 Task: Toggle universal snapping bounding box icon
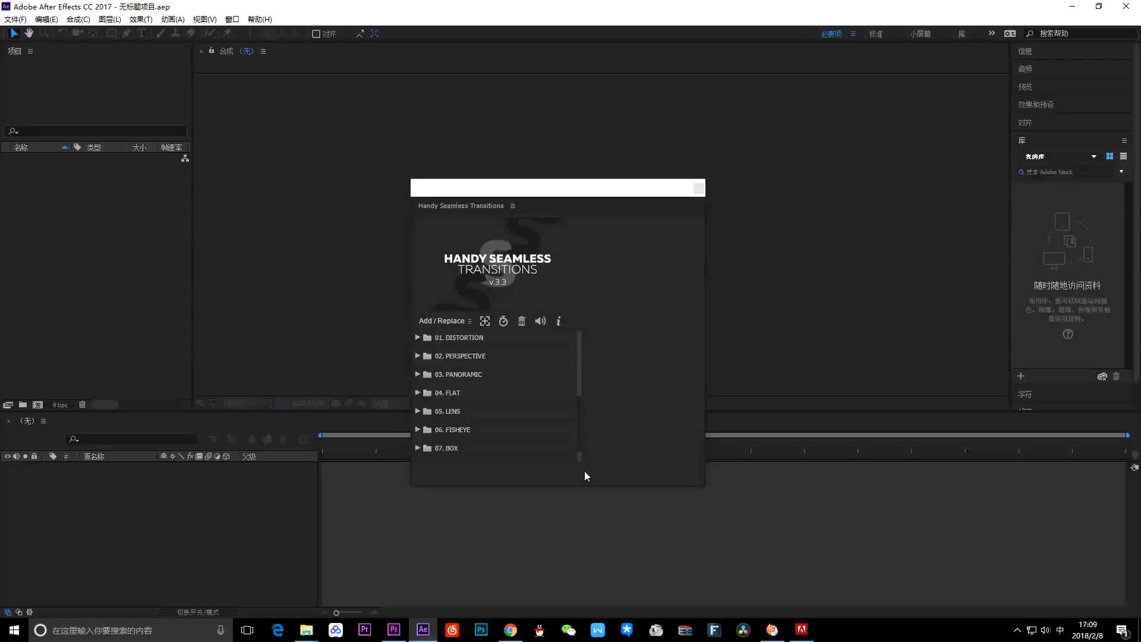point(374,33)
